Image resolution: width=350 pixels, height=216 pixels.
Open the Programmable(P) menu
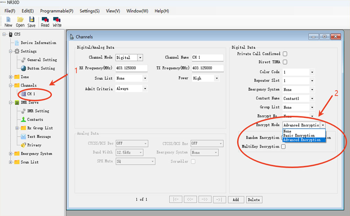pyautogui.click(x=57, y=11)
